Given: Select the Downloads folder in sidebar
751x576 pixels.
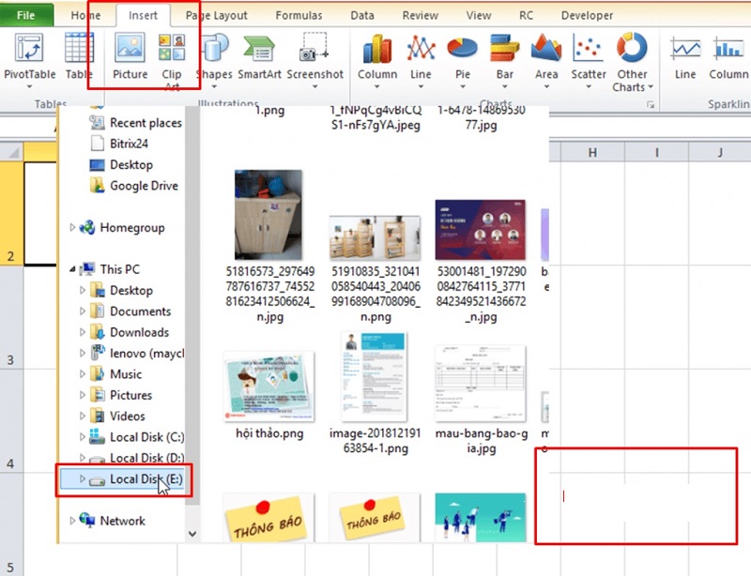Looking at the screenshot, I should coord(139,332).
